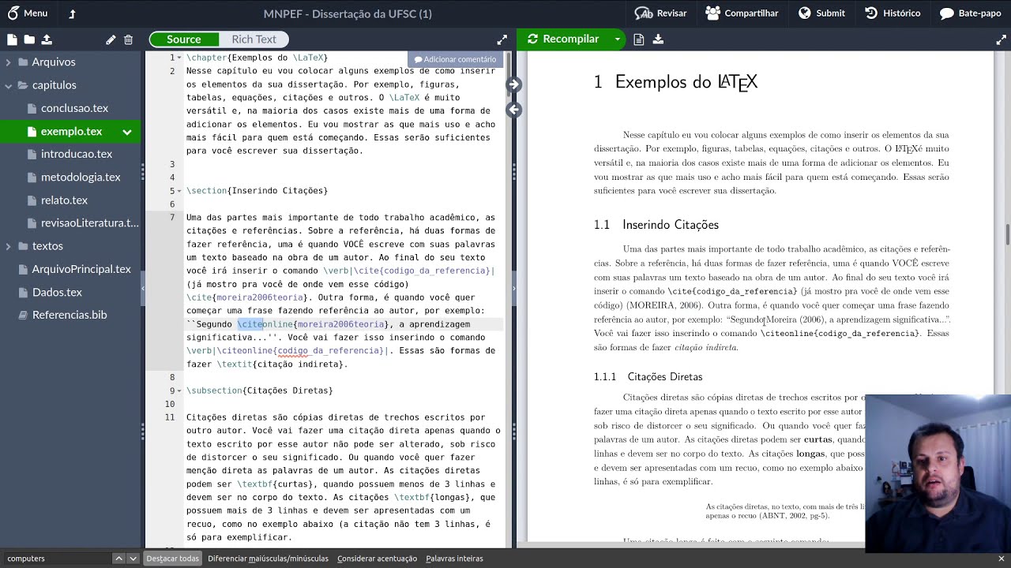Open Referencias.bib file
Image resolution: width=1011 pixels, height=568 pixels.
coord(70,315)
